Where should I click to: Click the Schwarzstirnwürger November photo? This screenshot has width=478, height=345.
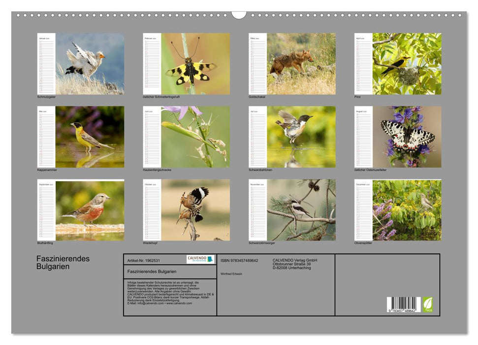301,210
